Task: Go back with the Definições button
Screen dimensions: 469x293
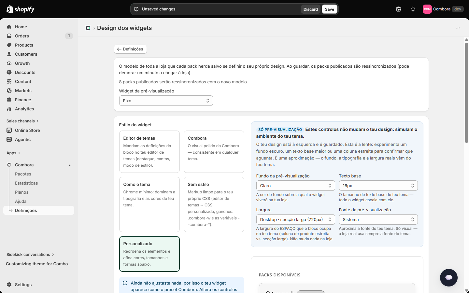Action: (130, 49)
